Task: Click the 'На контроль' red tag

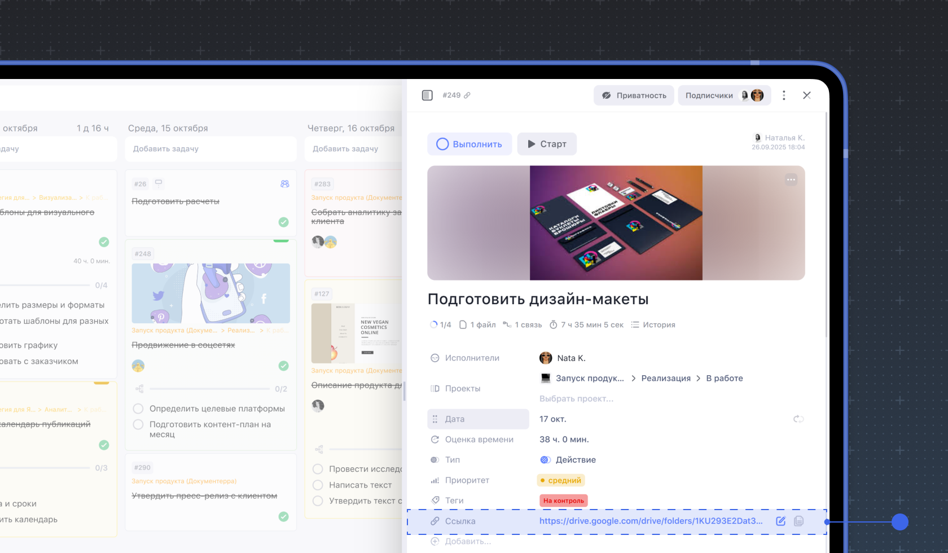Action: tap(563, 501)
